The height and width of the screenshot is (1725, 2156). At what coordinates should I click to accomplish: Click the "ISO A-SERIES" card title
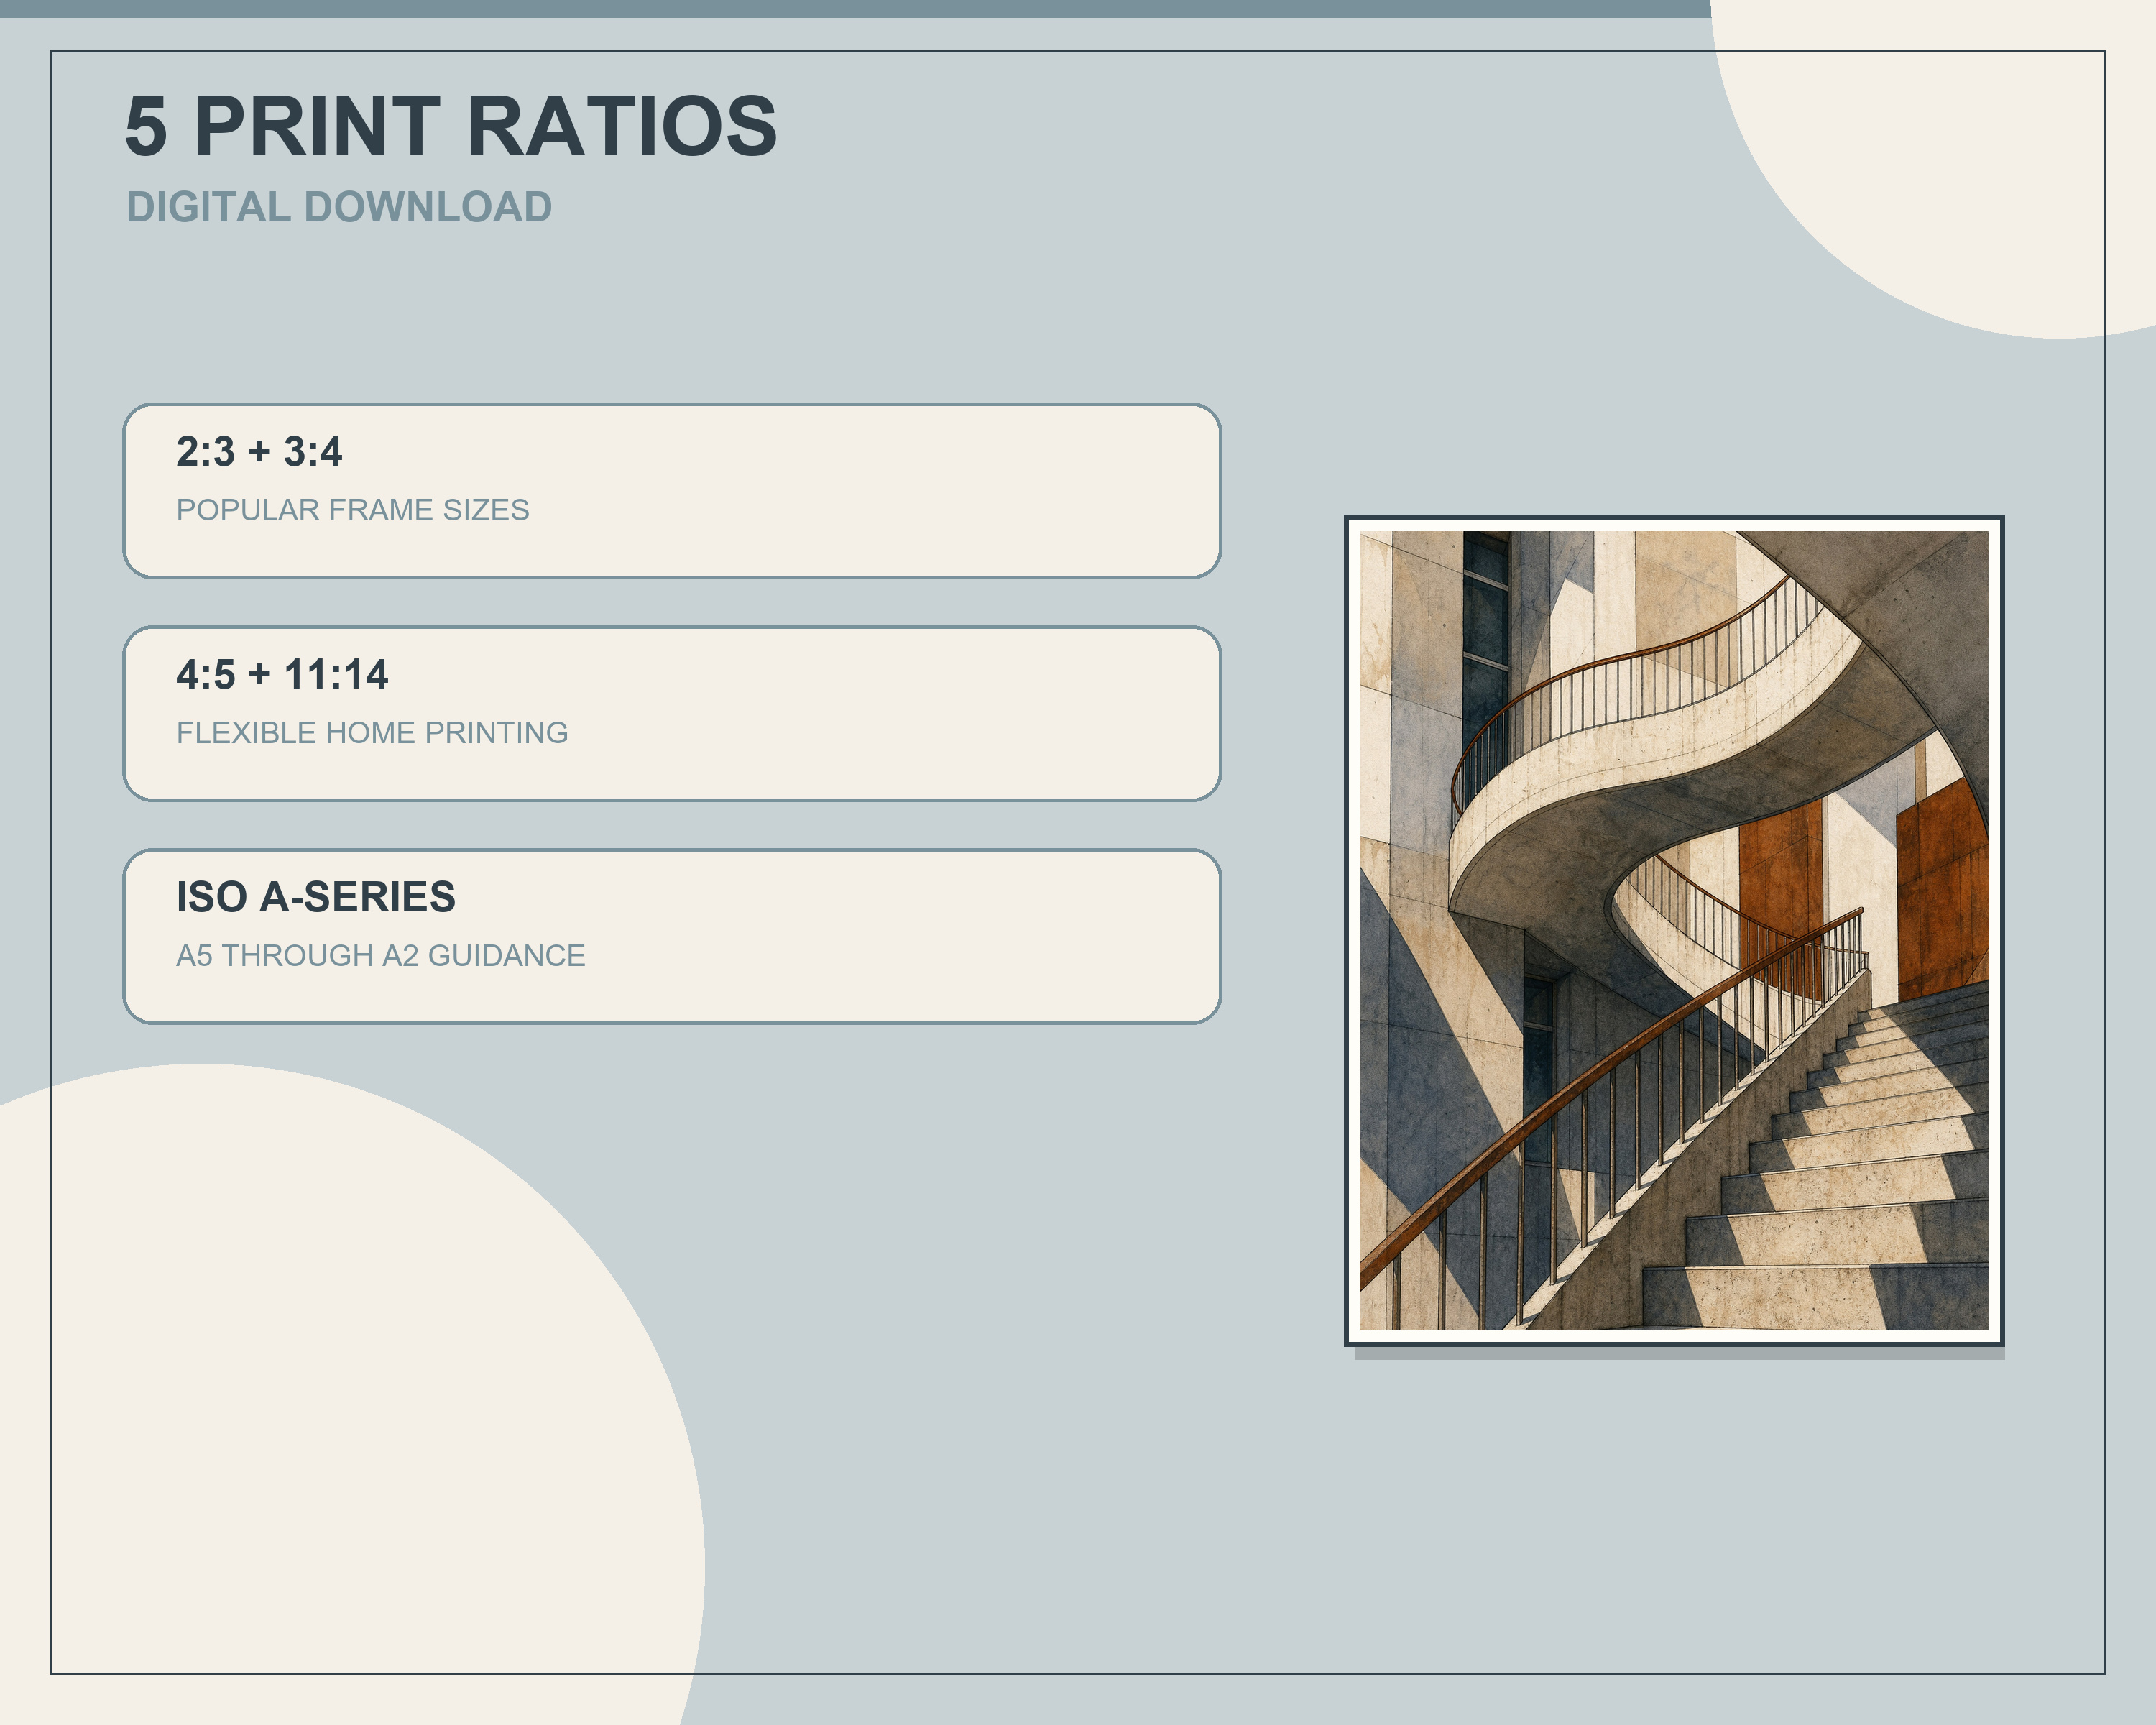pos(316,897)
